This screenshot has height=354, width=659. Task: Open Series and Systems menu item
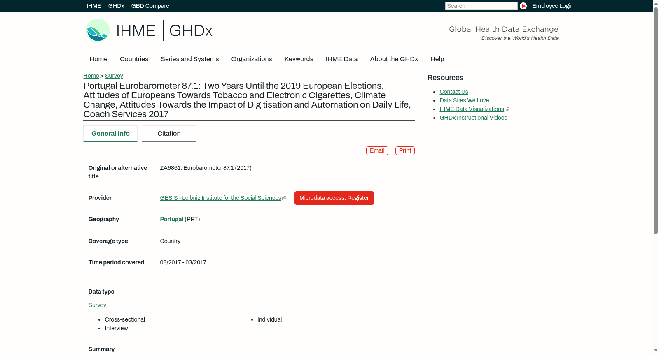pos(189,59)
